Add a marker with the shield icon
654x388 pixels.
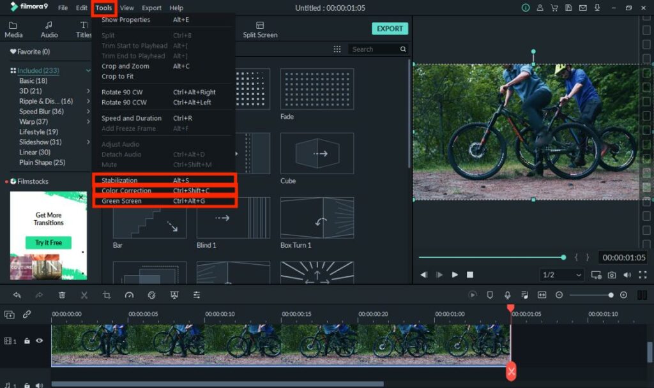click(x=490, y=295)
